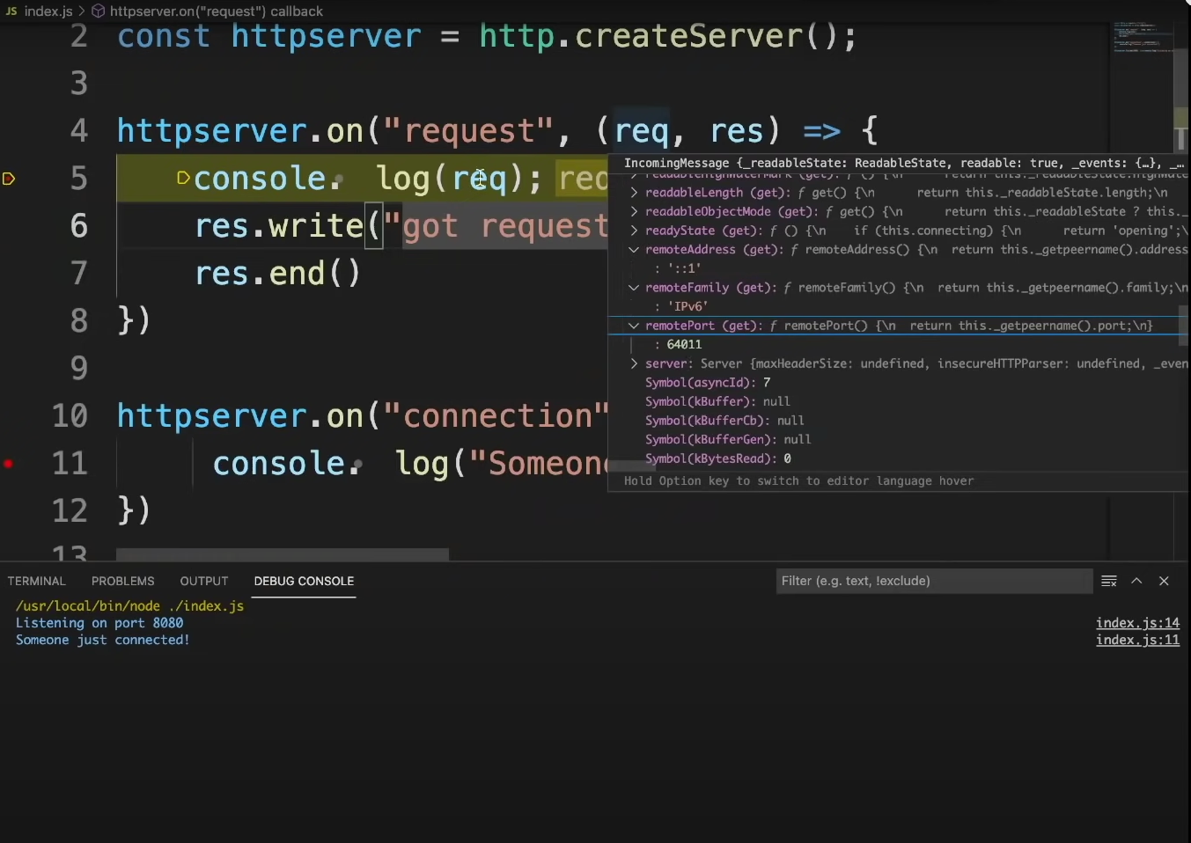Click the symbol cube icon in the breadcrumb
This screenshot has height=843, width=1191.
pos(98,11)
